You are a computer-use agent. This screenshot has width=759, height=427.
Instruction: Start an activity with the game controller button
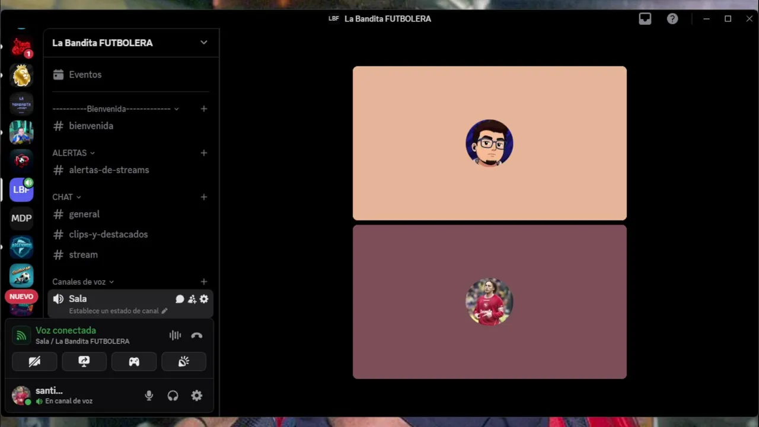134,361
